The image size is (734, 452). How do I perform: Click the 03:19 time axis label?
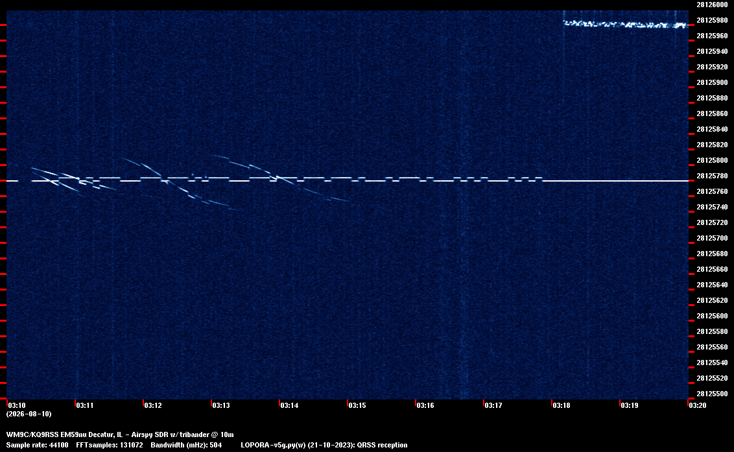630,405
